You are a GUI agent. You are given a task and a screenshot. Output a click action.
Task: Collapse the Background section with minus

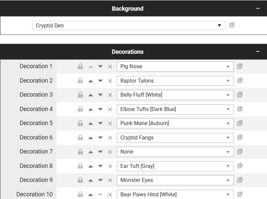pos(258,8)
